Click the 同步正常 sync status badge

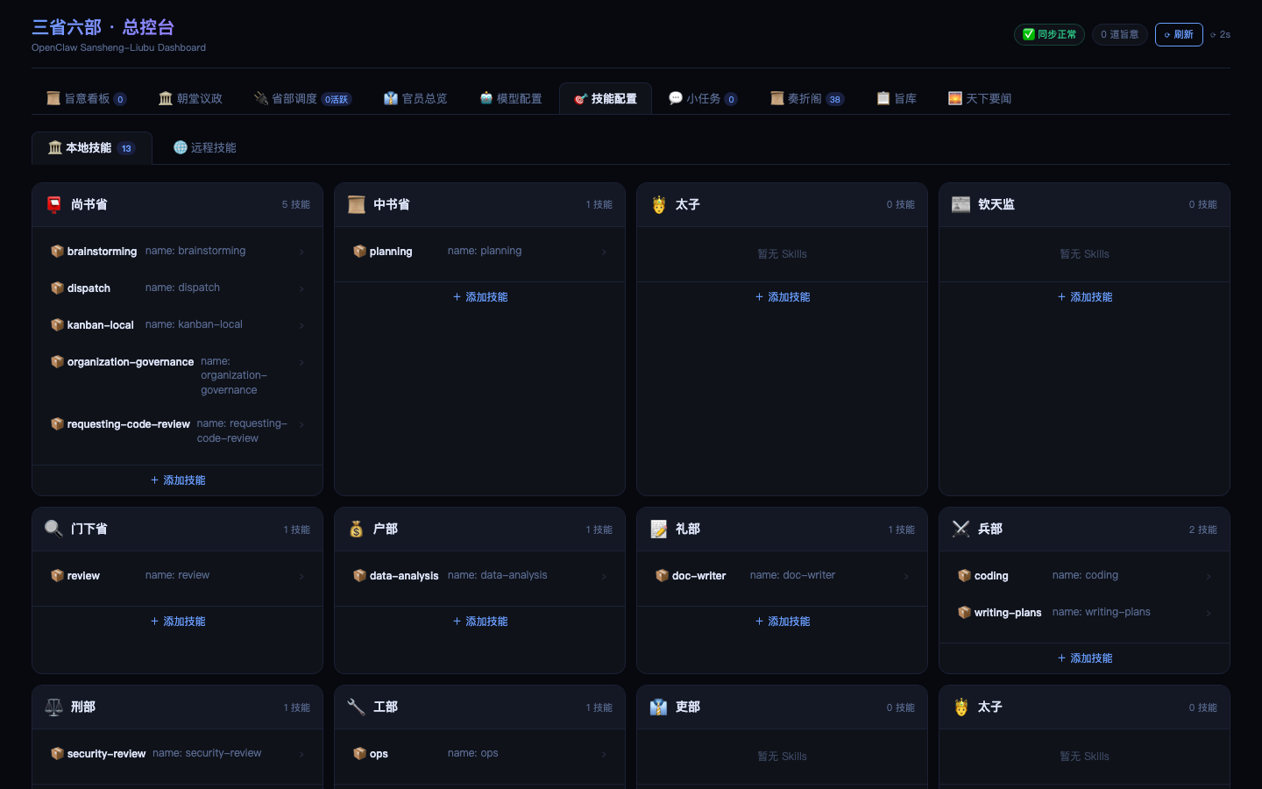point(1049,34)
